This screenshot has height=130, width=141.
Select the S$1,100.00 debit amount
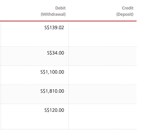tap(52, 72)
